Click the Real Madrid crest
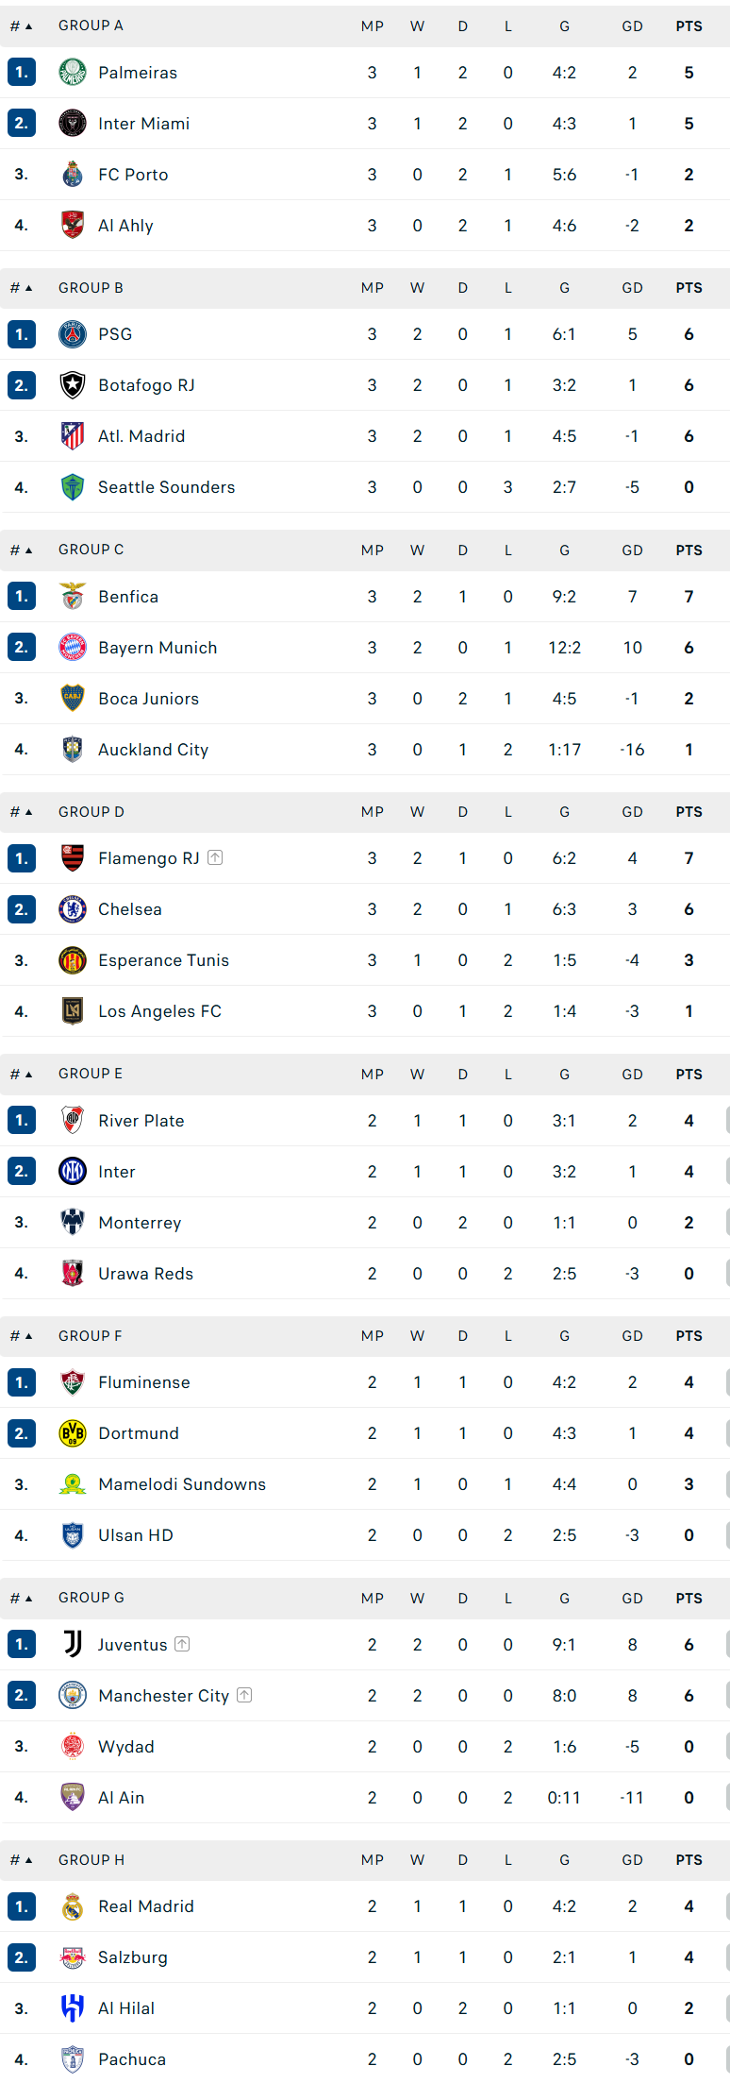This screenshot has height=2083, width=730. (73, 1906)
